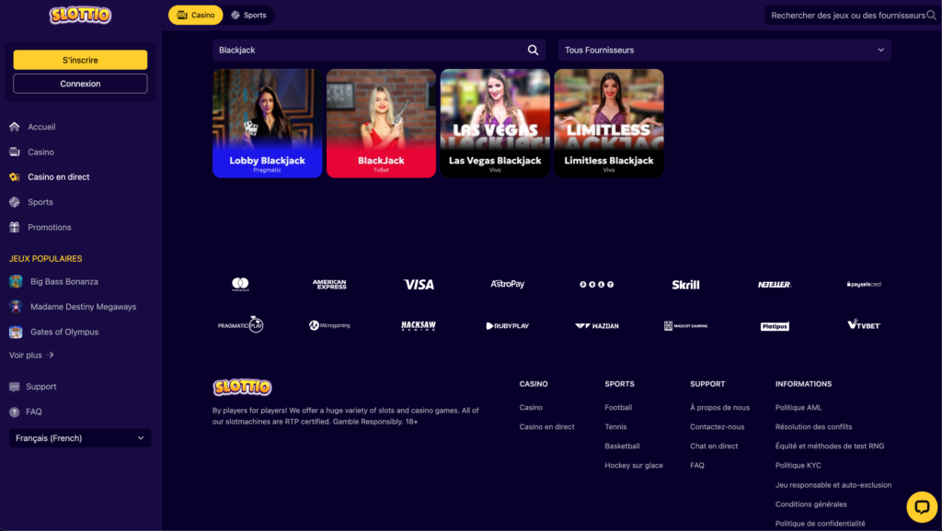
Task: Open the Limitless Blackjack game card
Action: 609,123
